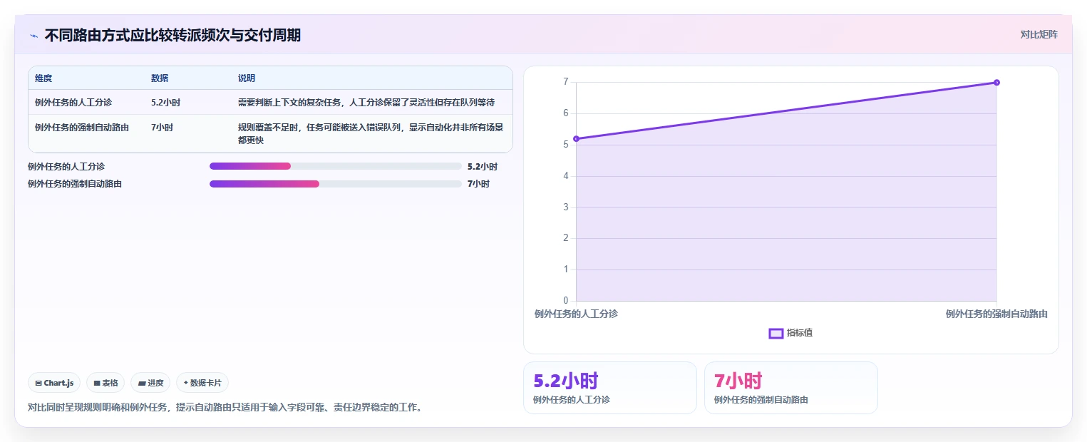Click the purple 指标值 legend swatch
Image resolution: width=1087 pixels, height=442 pixels.
[x=776, y=333]
